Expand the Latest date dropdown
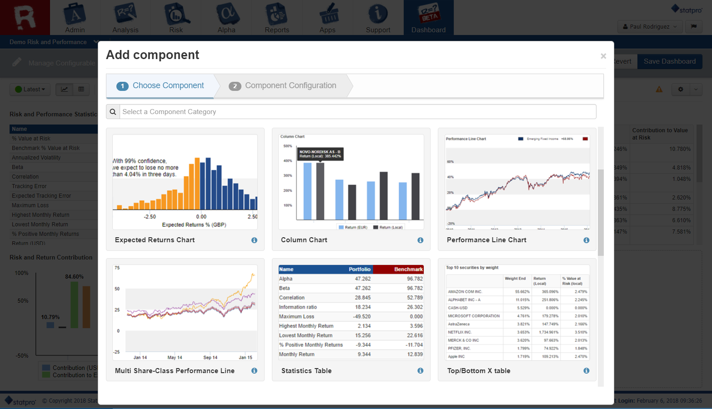 point(30,90)
